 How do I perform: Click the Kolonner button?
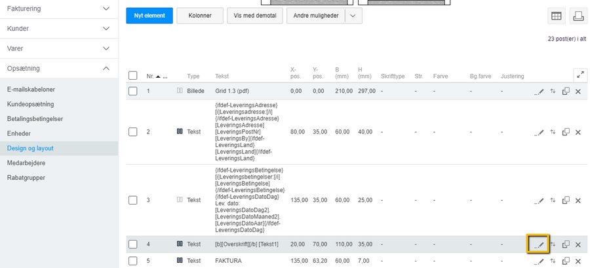tap(200, 16)
